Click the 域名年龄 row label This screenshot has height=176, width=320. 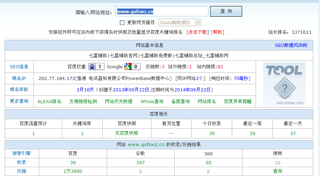(19, 90)
